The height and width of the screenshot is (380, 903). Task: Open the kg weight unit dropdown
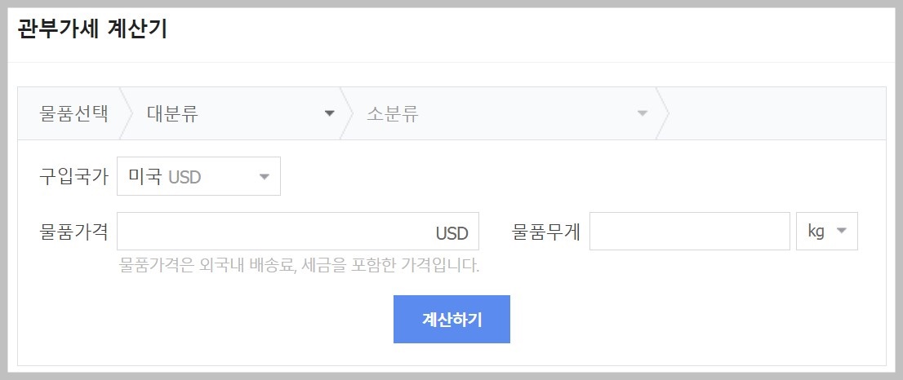(x=827, y=232)
